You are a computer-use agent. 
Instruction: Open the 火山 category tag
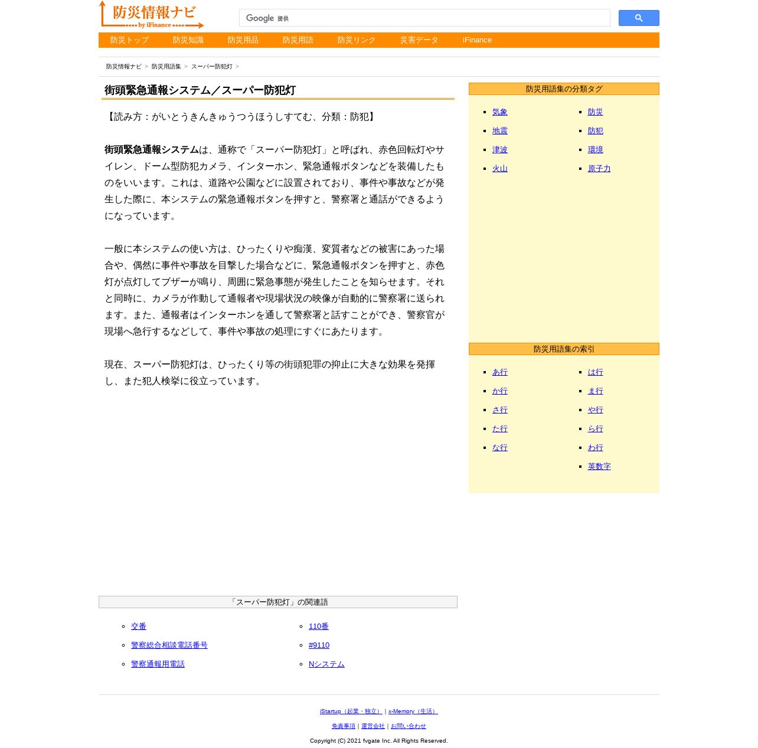click(500, 169)
